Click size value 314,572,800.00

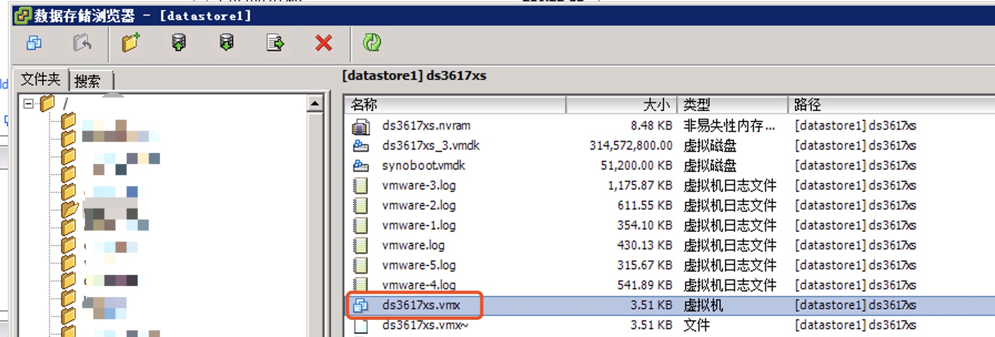pos(631,146)
